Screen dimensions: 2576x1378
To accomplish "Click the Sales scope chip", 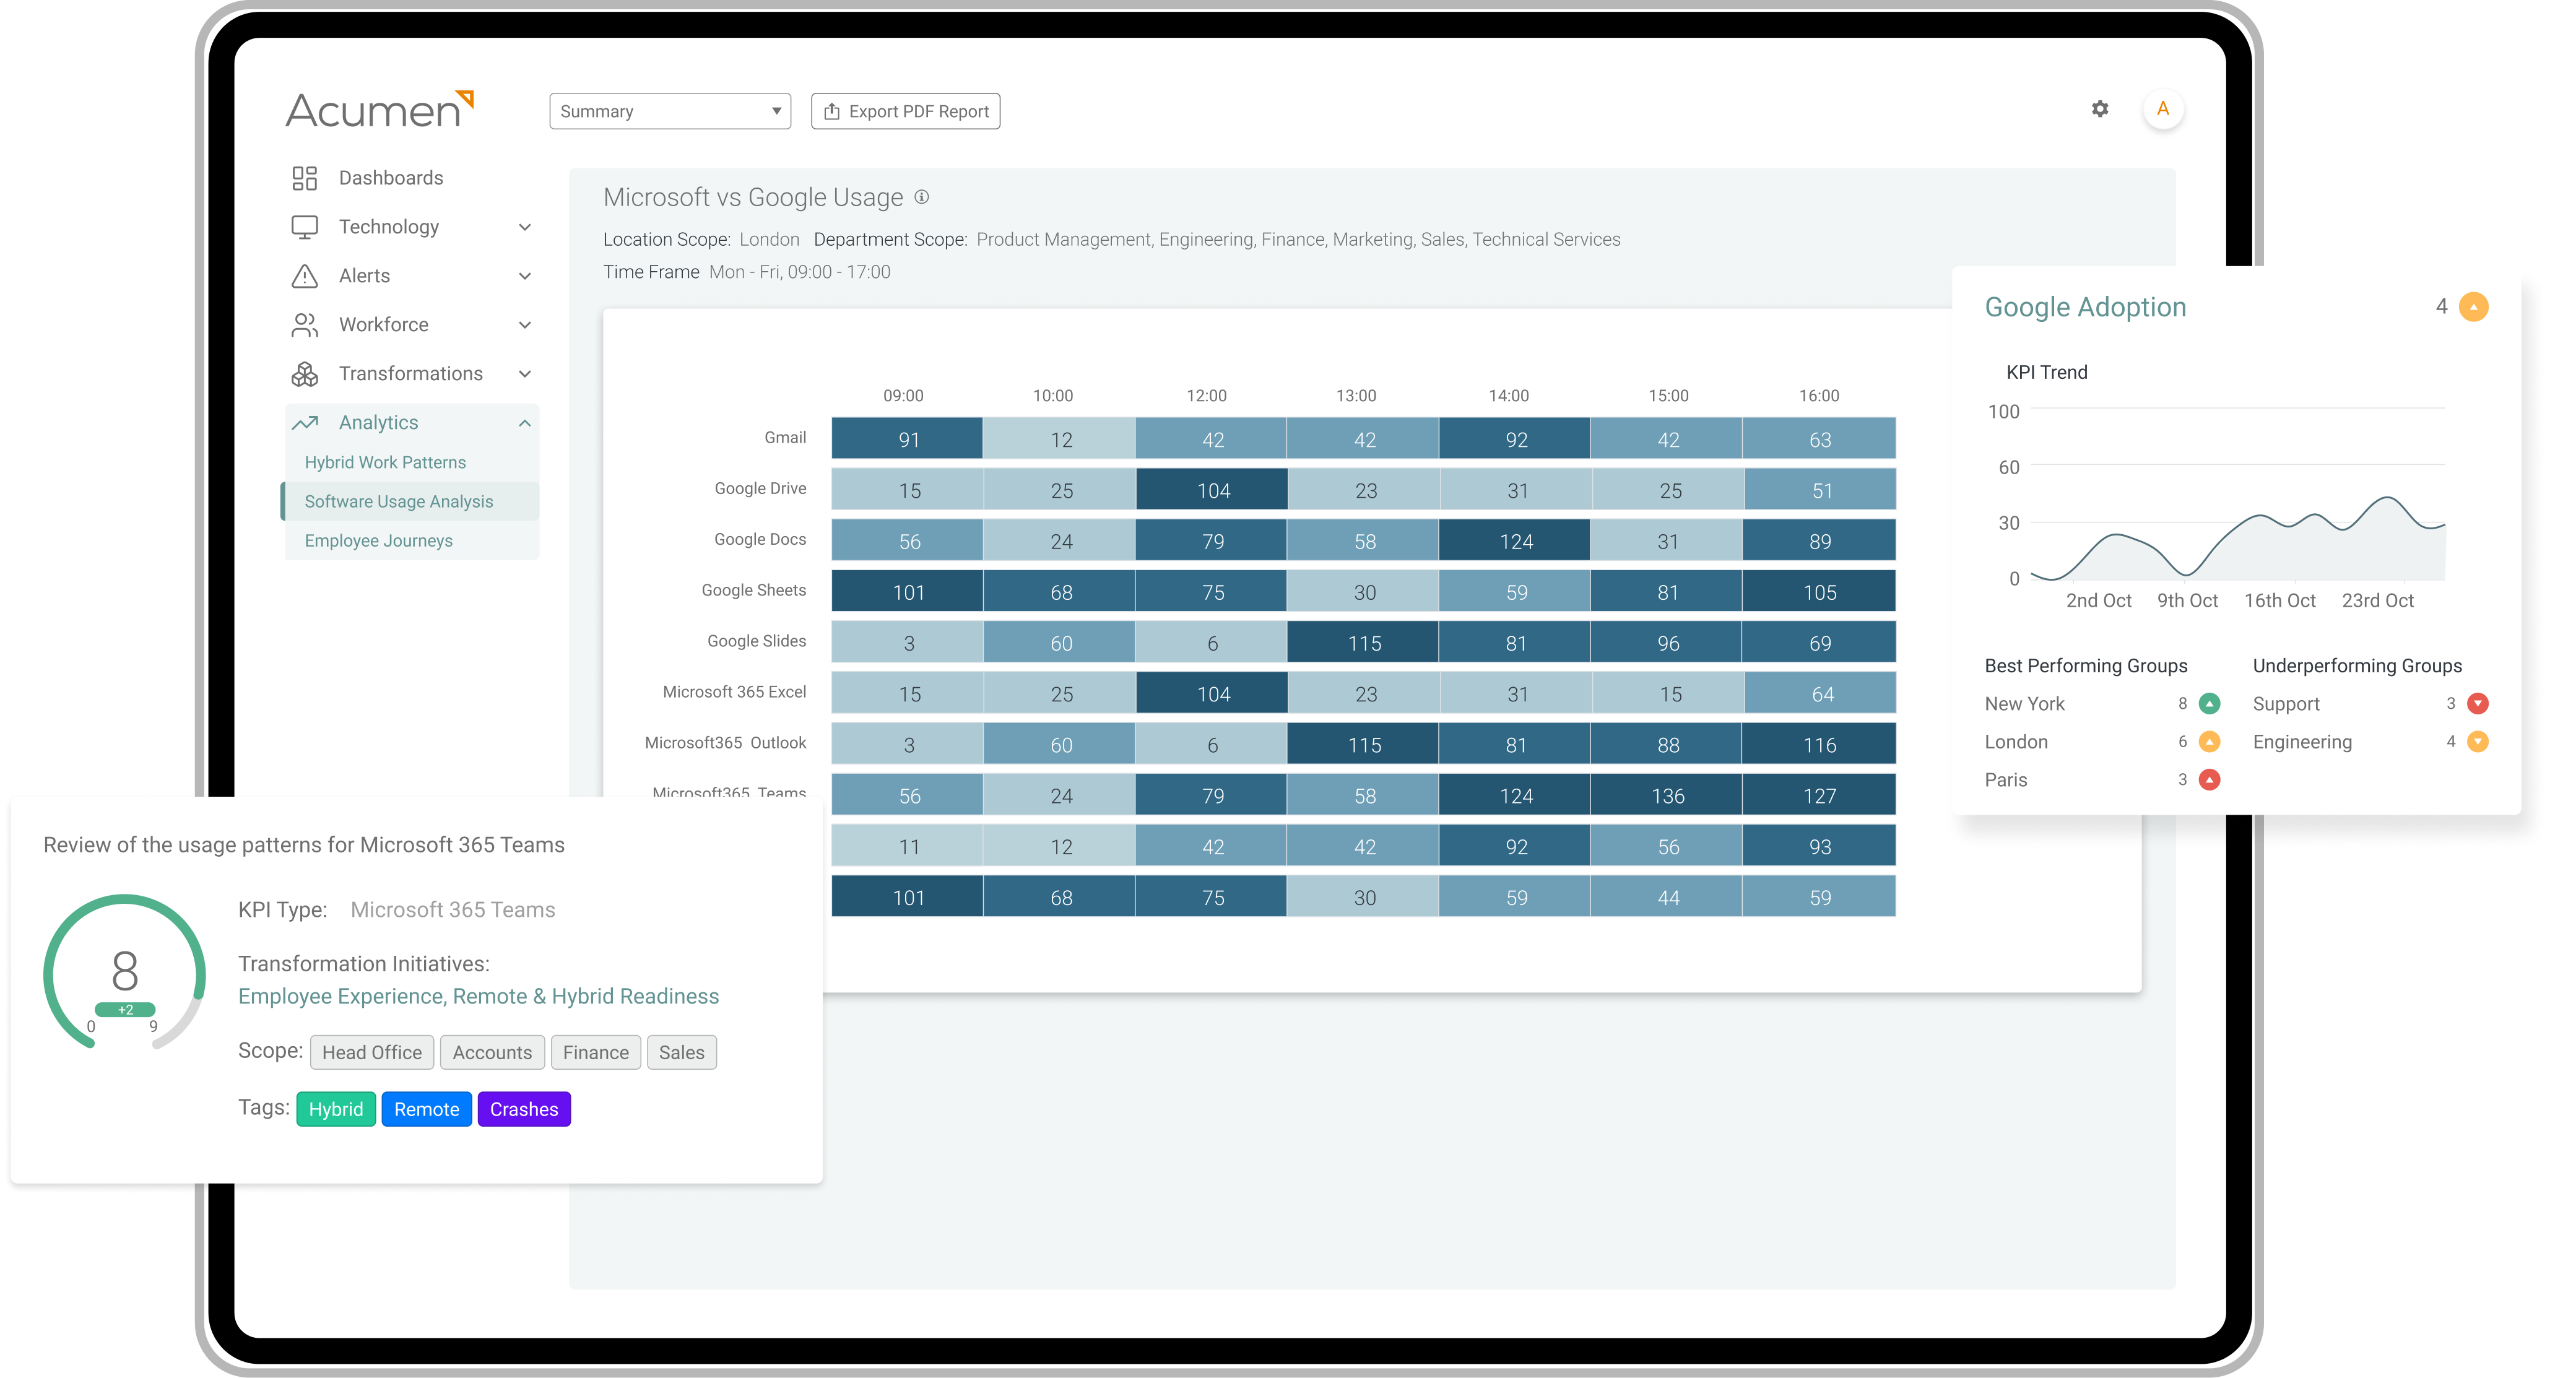I will 682,1053.
